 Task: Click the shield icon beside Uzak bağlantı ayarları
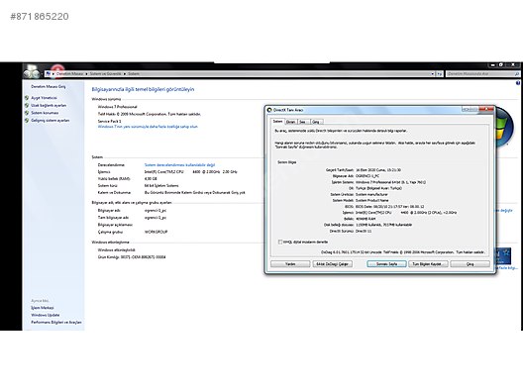pyautogui.click(x=27, y=105)
